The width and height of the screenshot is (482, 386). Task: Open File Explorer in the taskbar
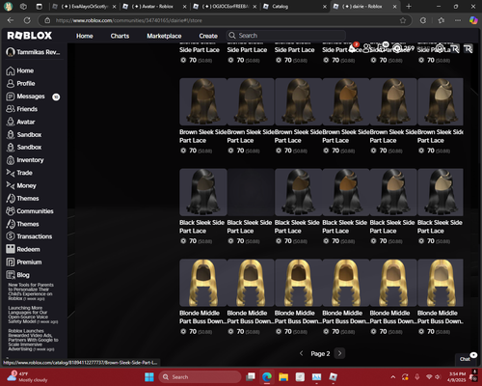click(x=283, y=376)
